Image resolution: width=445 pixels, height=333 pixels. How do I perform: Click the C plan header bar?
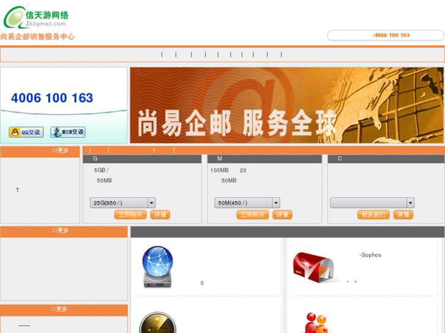pos(386,159)
